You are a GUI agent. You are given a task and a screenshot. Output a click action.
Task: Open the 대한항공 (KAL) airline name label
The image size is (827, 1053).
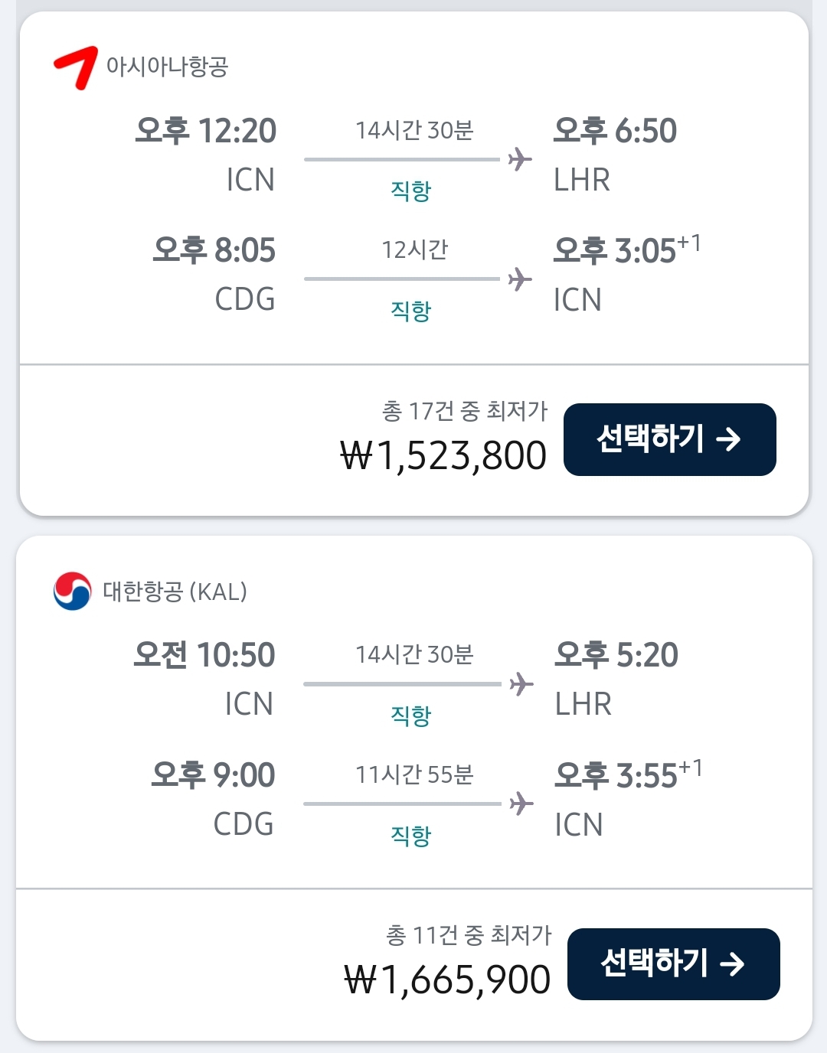pos(175,592)
